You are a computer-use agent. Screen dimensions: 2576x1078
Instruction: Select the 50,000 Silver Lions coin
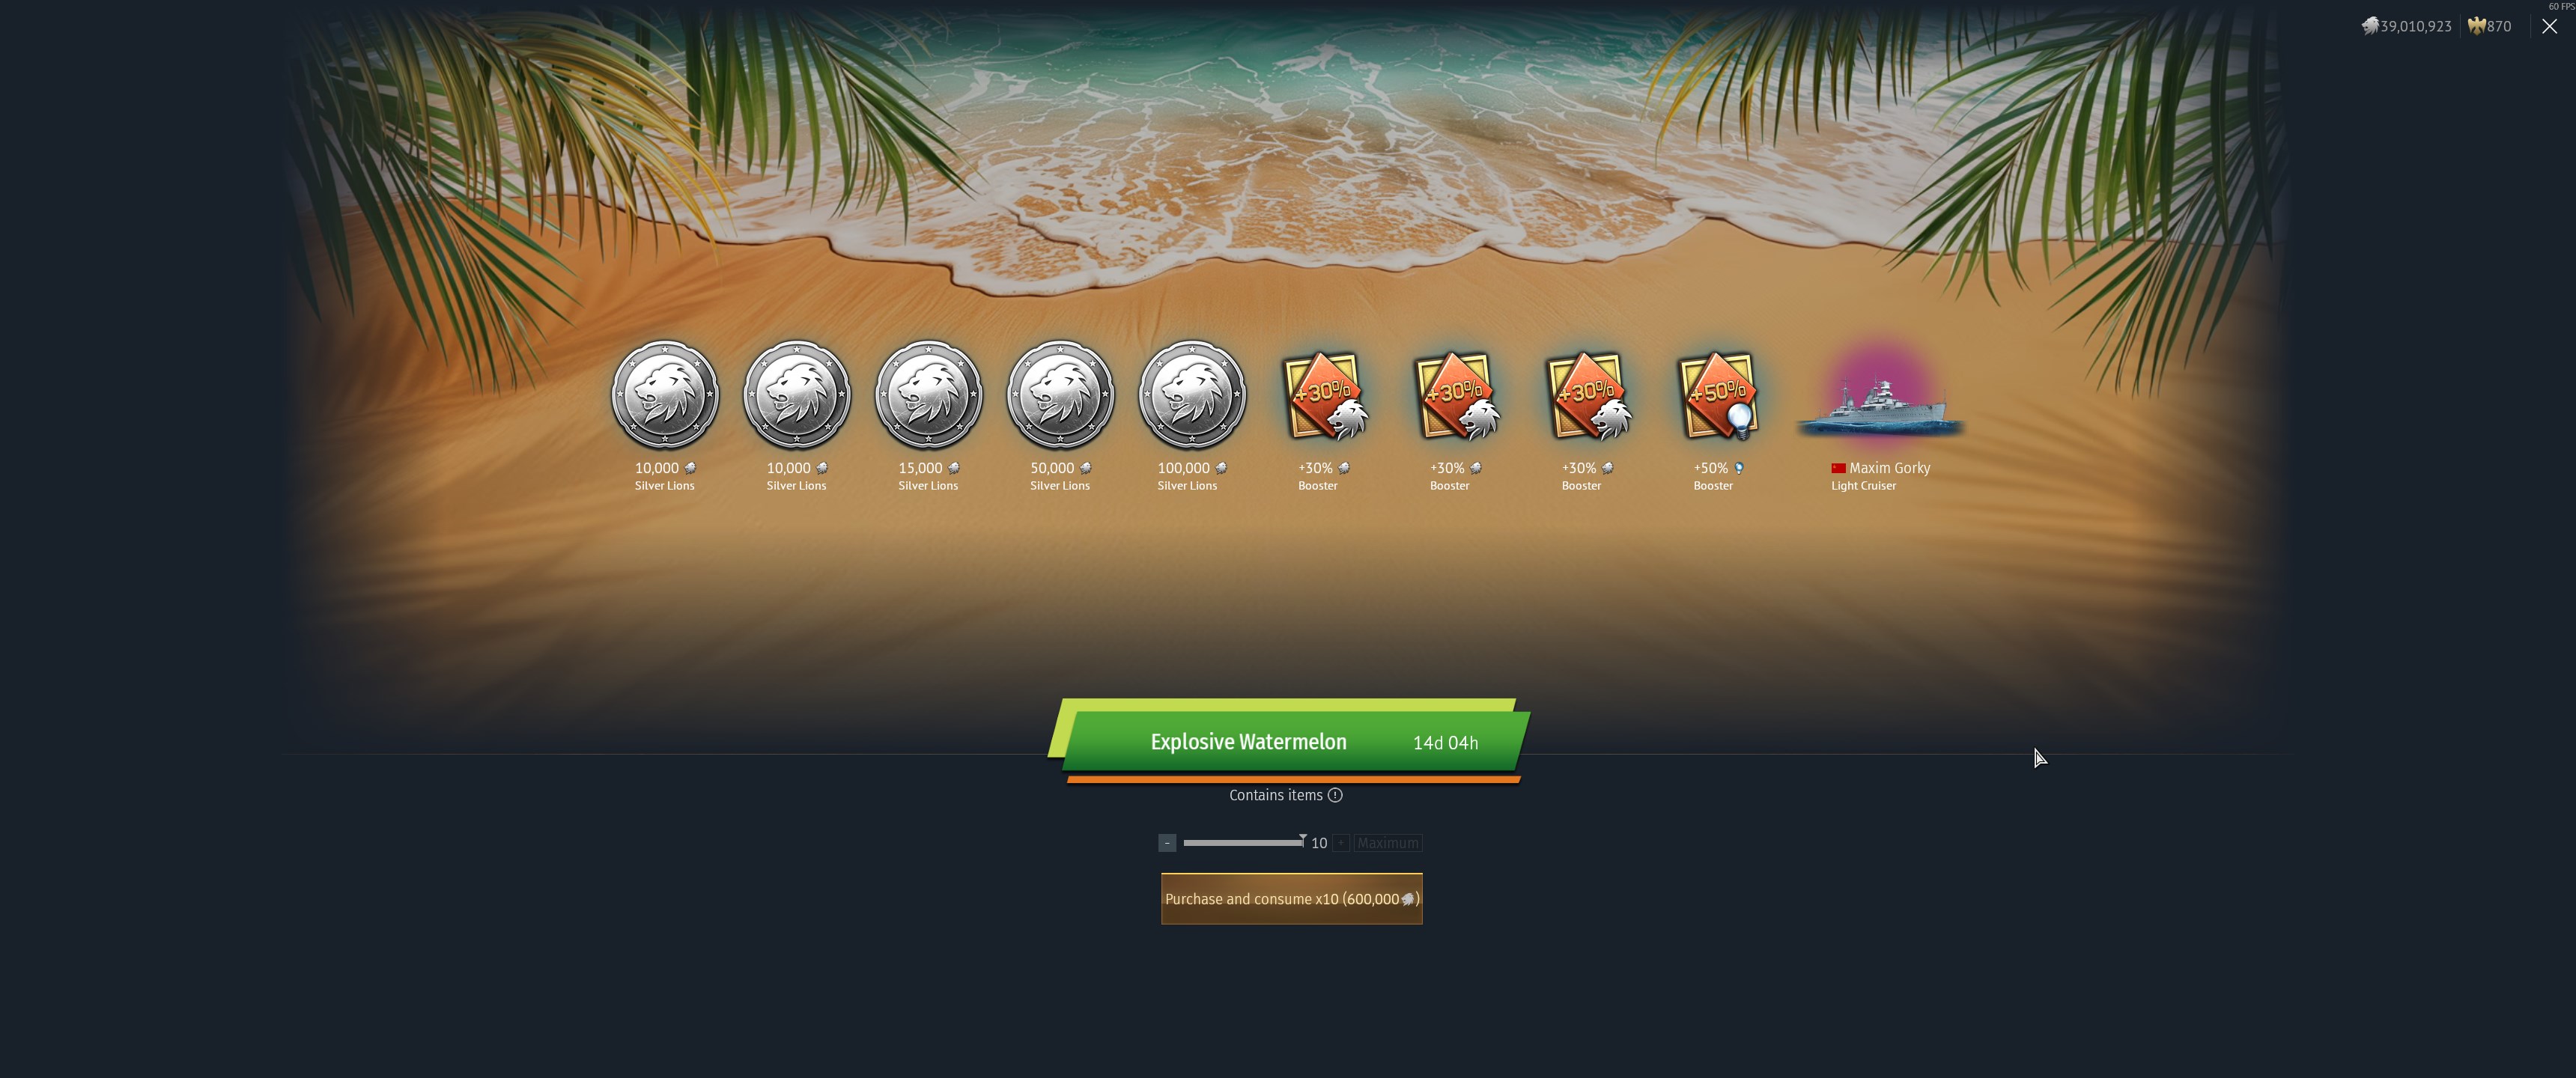(x=1060, y=395)
